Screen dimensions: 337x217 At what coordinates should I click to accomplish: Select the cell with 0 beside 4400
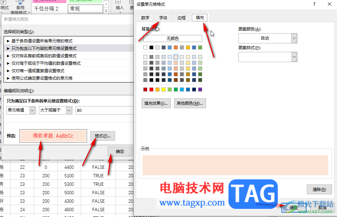click(46, 167)
